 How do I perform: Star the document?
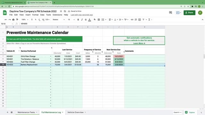(x=61, y=11)
